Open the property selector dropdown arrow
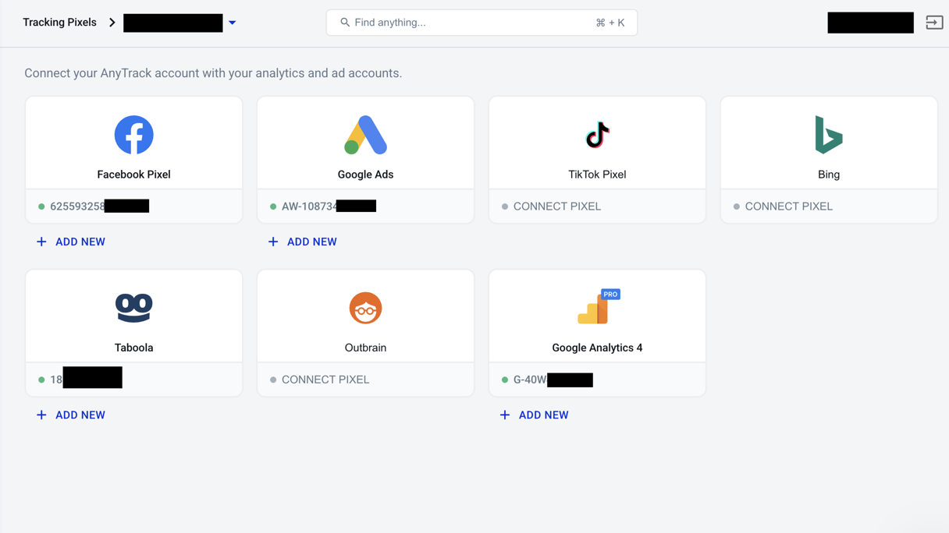This screenshot has height=533, width=949. pyautogui.click(x=232, y=23)
